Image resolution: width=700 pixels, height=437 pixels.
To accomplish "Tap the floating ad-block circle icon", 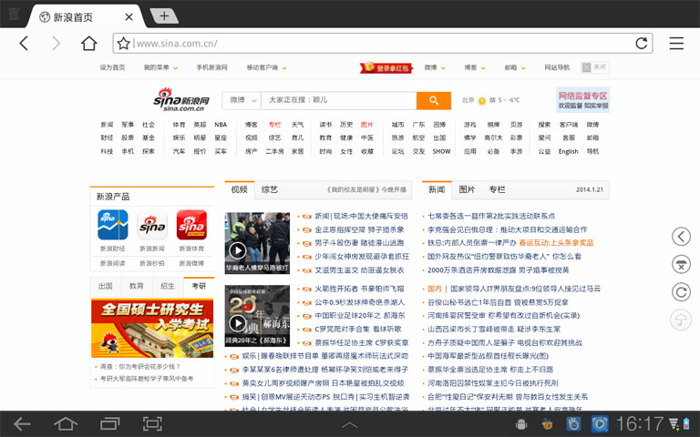I will pos(681,264).
